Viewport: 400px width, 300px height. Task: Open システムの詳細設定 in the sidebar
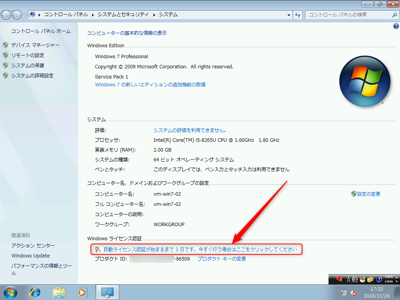click(x=32, y=76)
